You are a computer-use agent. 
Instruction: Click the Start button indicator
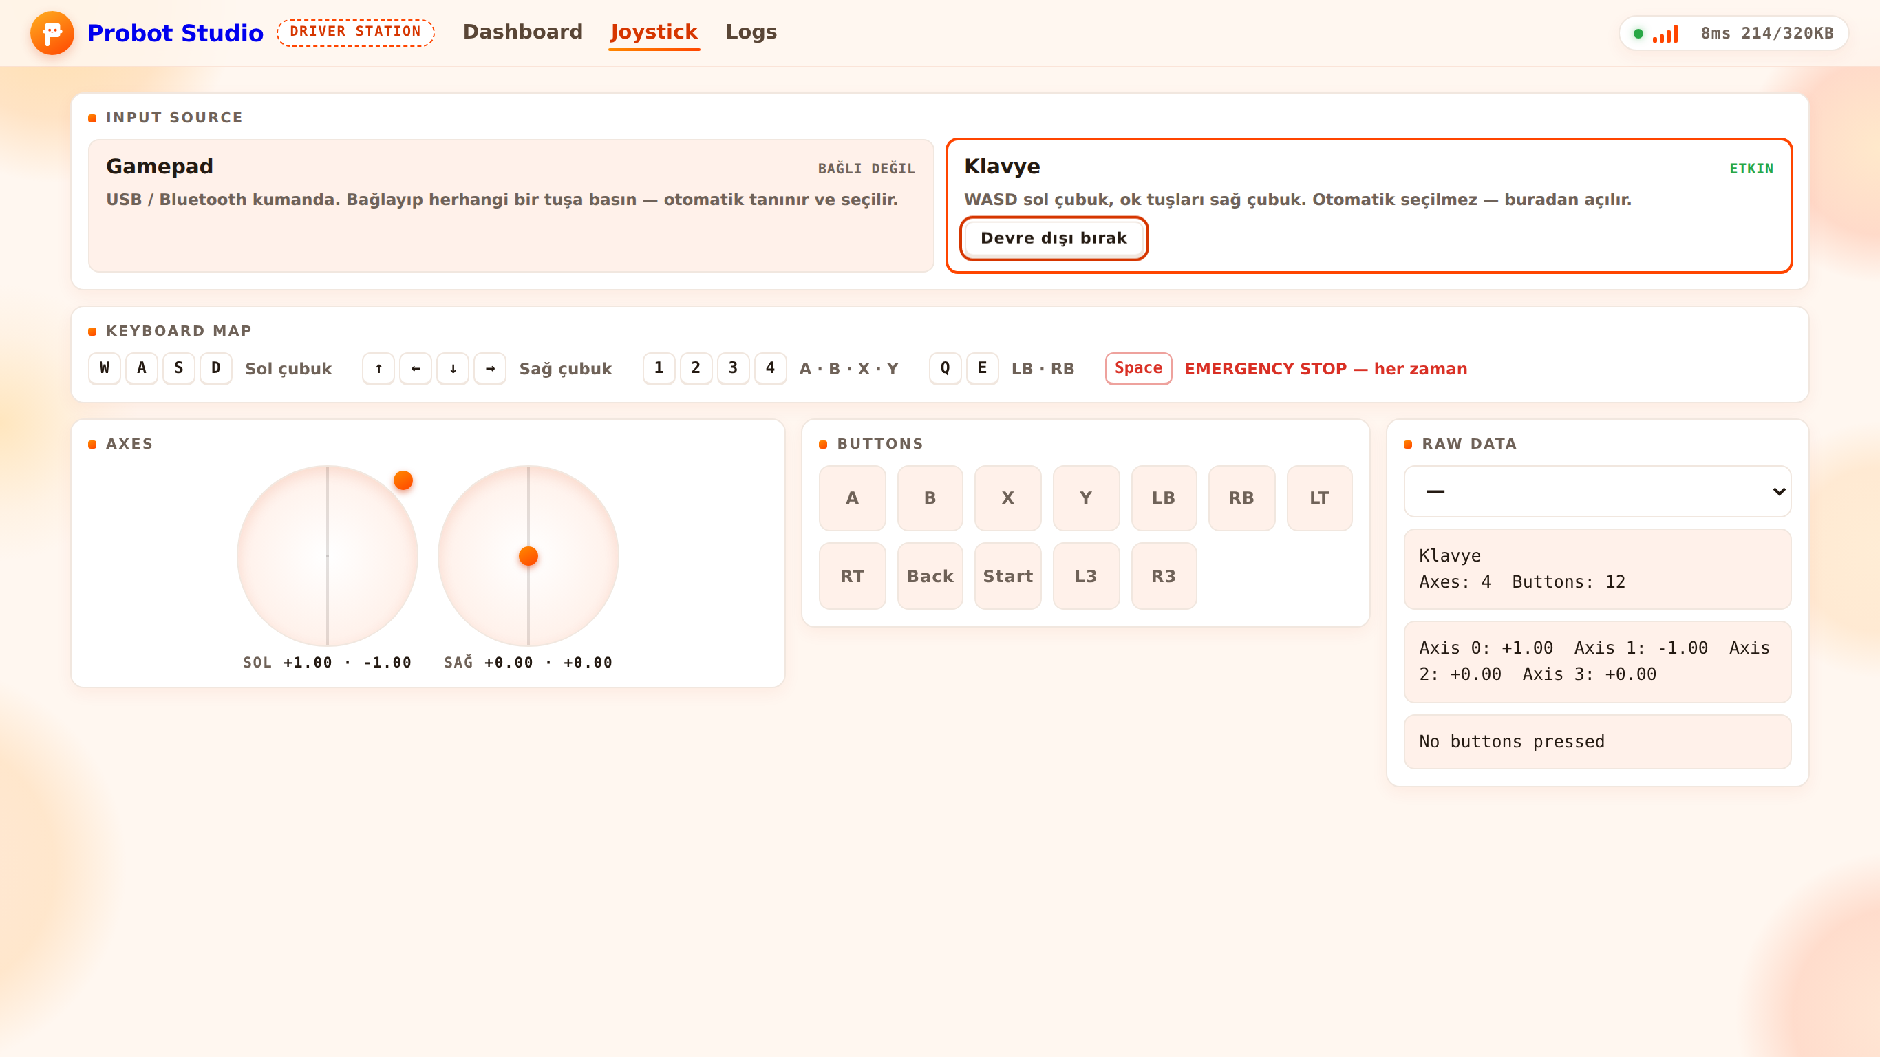(x=1008, y=576)
